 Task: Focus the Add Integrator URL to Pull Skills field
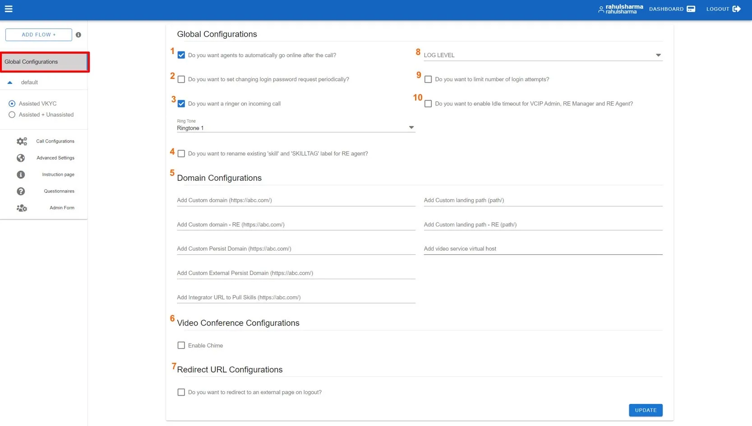tap(296, 298)
